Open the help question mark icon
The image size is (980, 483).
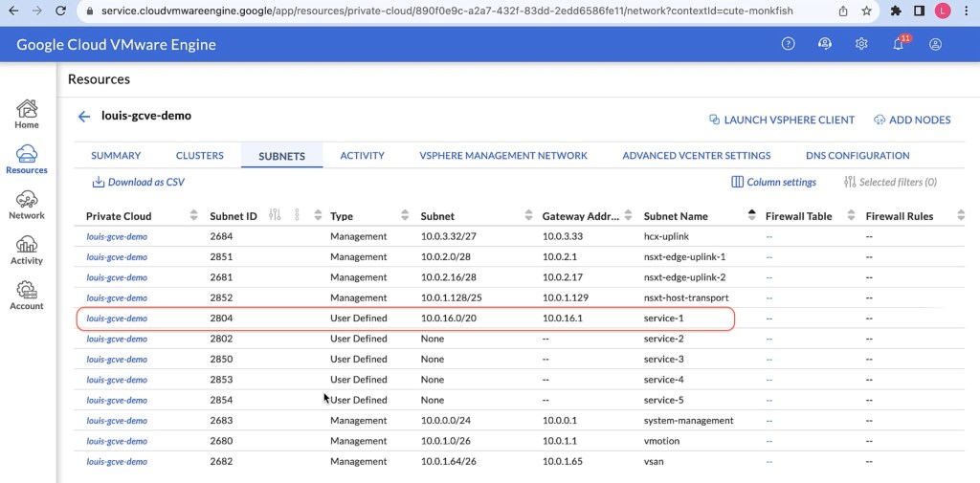point(788,44)
